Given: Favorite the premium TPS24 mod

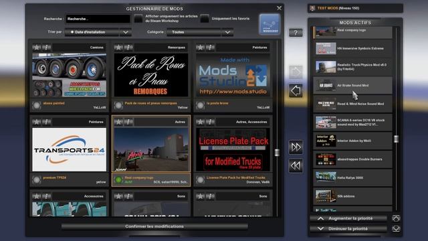Looking at the screenshot, I should pos(37,122).
